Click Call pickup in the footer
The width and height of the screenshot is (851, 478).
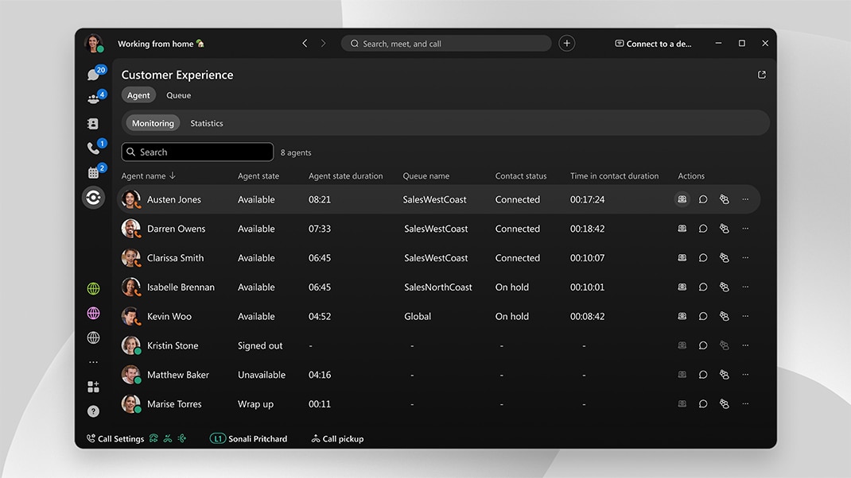[x=337, y=438]
